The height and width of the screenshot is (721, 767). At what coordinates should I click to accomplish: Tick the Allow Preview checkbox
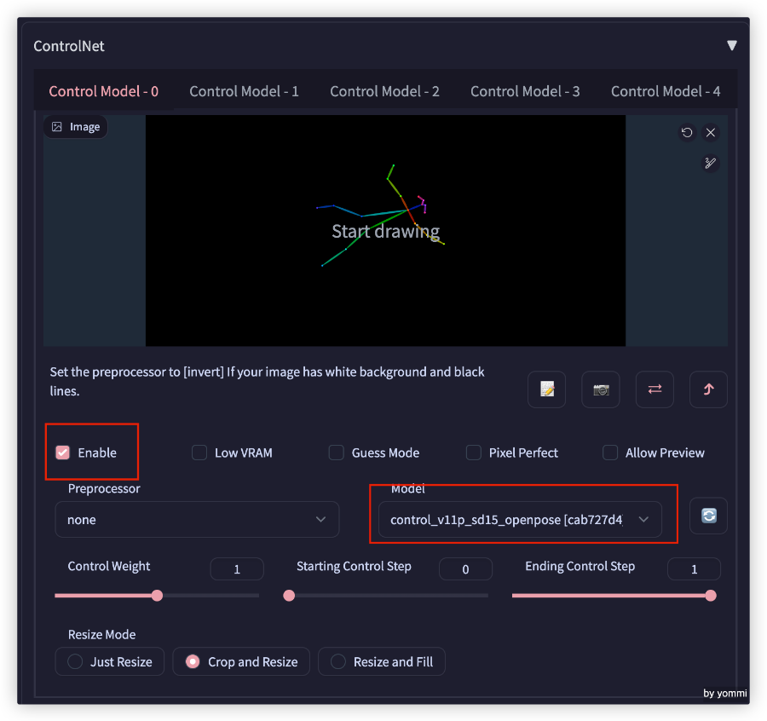[x=610, y=453]
